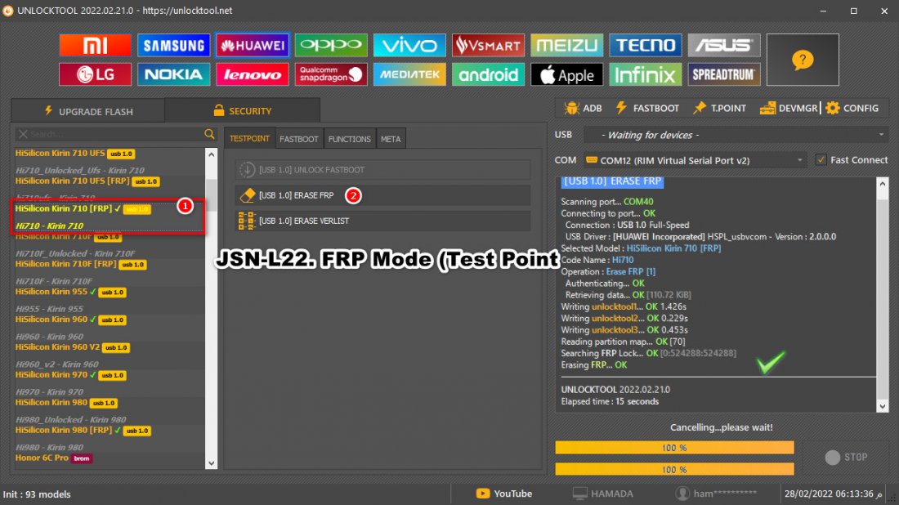Switch to UPGRADE FLASH tab
The width and height of the screenshot is (899, 505).
pyautogui.click(x=88, y=111)
